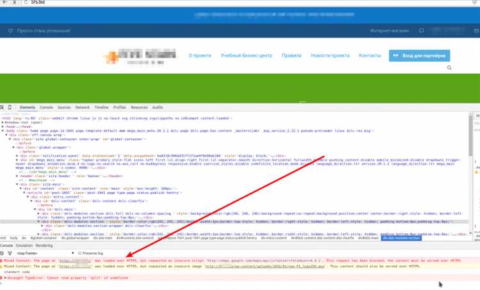Click the browser forward arrow

14,2
